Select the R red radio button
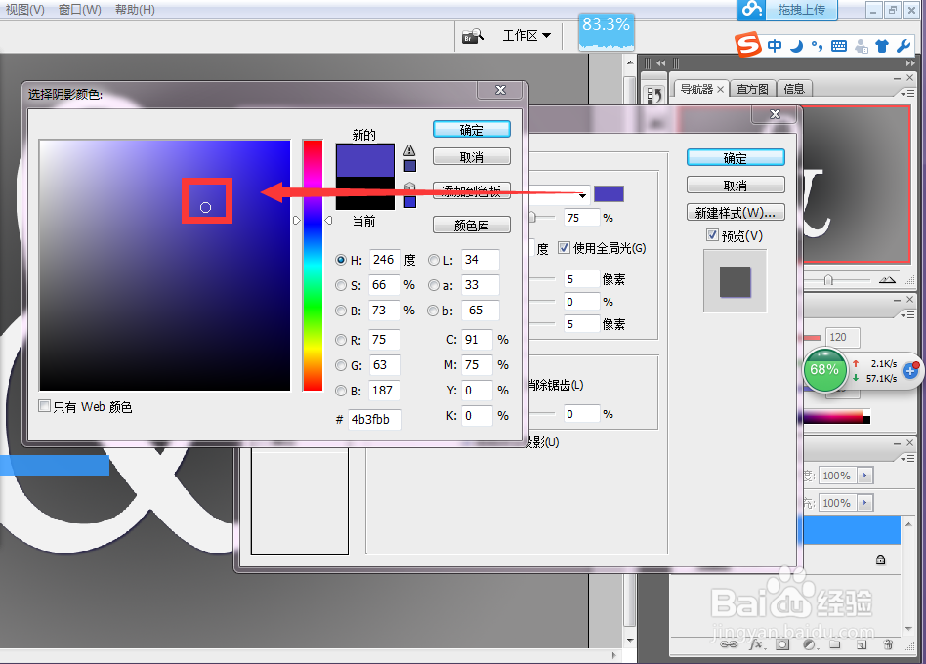The height and width of the screenshot is (664, 926). [341, 340]
